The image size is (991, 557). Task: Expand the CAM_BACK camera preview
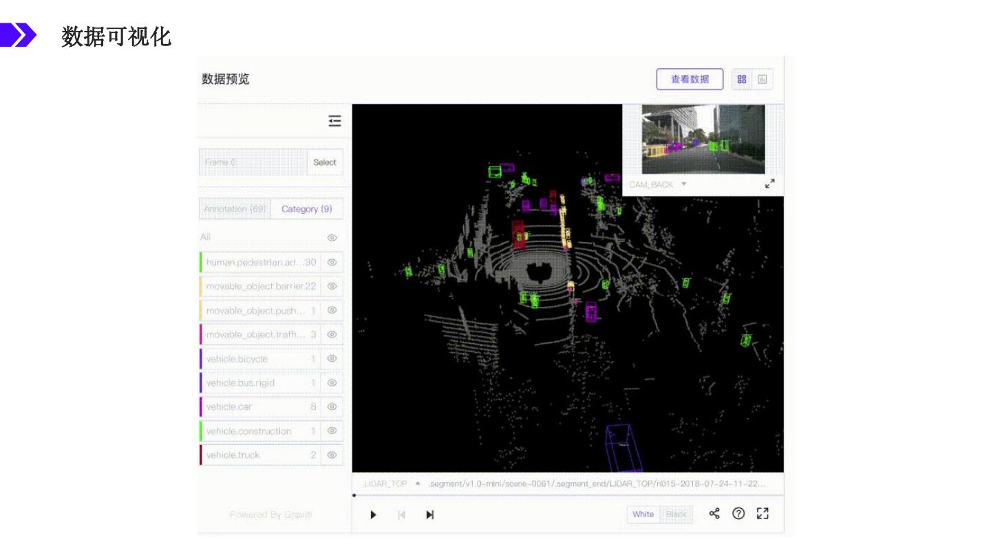pyautogui.click(x=769, y=184)
